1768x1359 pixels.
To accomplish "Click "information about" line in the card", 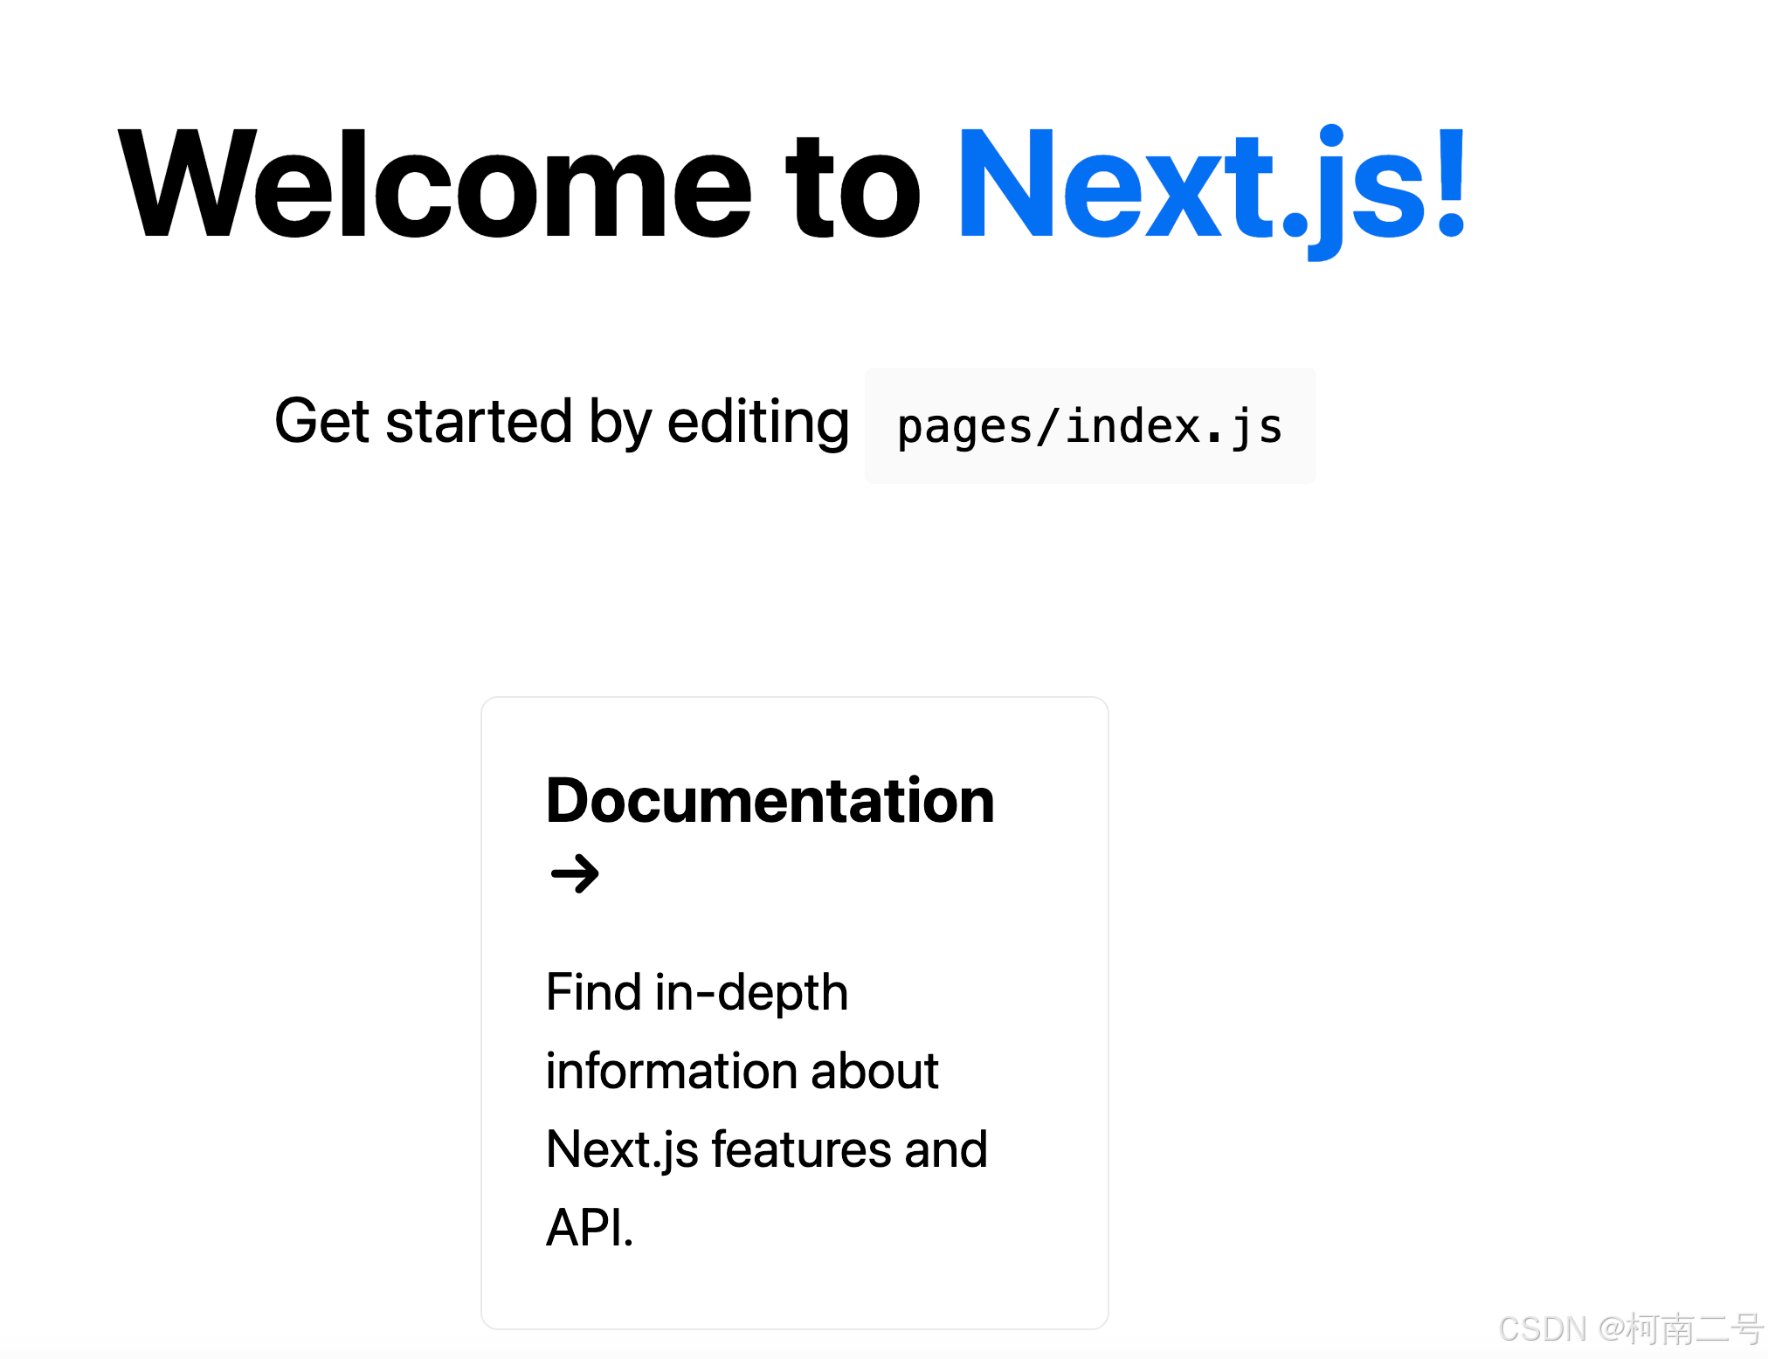I will click(x=742, y=1071).
